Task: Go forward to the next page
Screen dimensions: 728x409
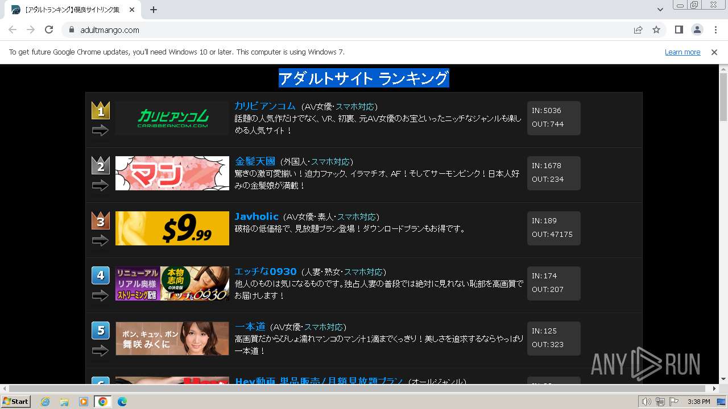Action: pos(31,30)
